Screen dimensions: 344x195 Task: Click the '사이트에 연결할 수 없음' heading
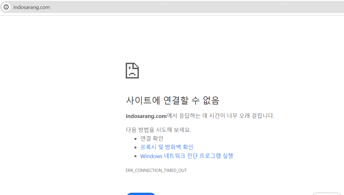(173, 100)
